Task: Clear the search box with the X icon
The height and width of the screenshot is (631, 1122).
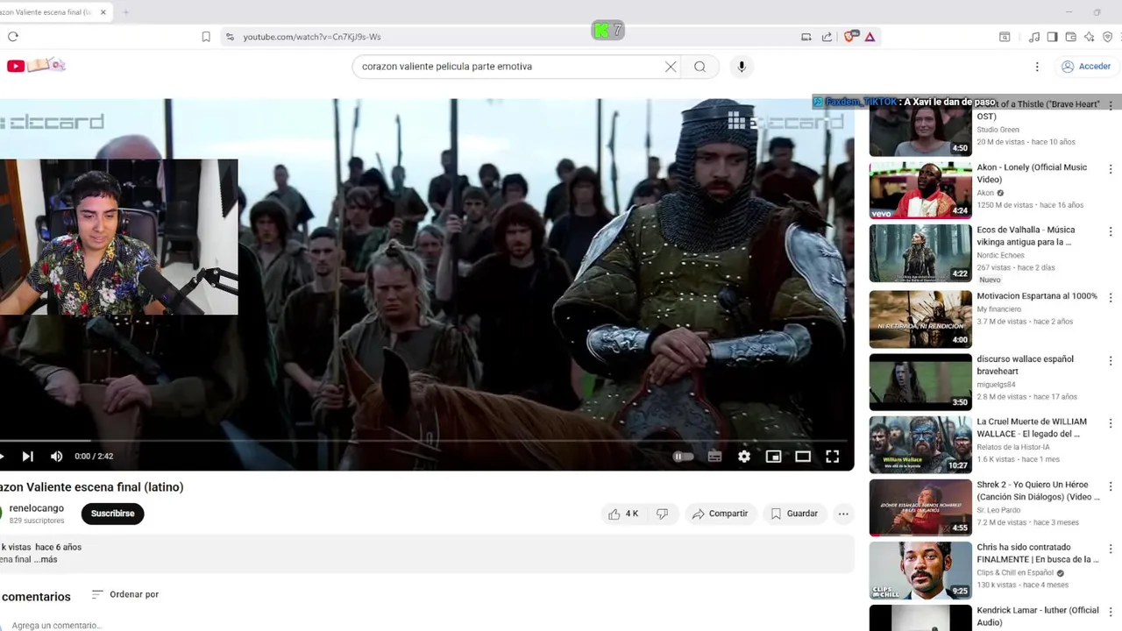Action: click(x=671, y=67)
